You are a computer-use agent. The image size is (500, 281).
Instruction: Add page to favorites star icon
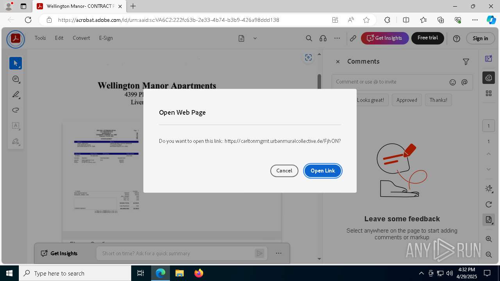click(366, 20)
